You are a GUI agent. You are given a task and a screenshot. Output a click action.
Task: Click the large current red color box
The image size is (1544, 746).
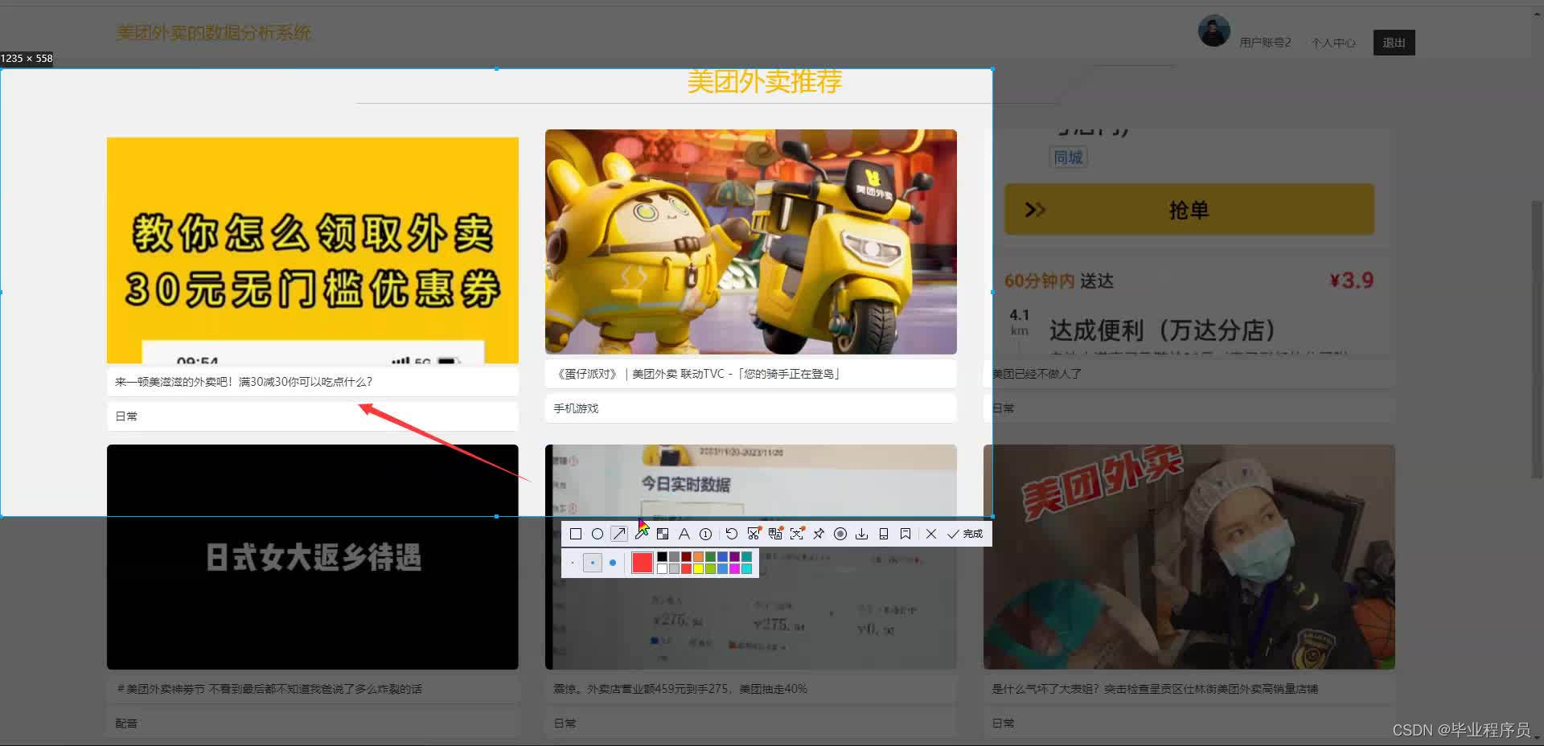pyautogui.click(x=643, y=563)
